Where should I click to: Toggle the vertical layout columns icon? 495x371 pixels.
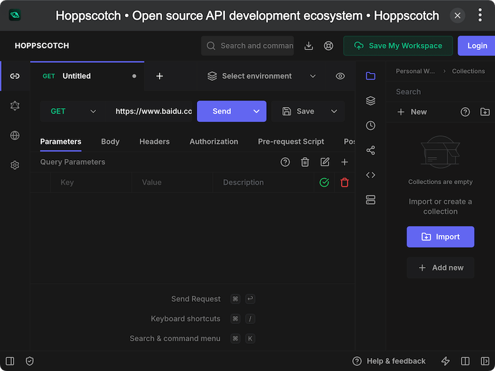pos(465,361)
